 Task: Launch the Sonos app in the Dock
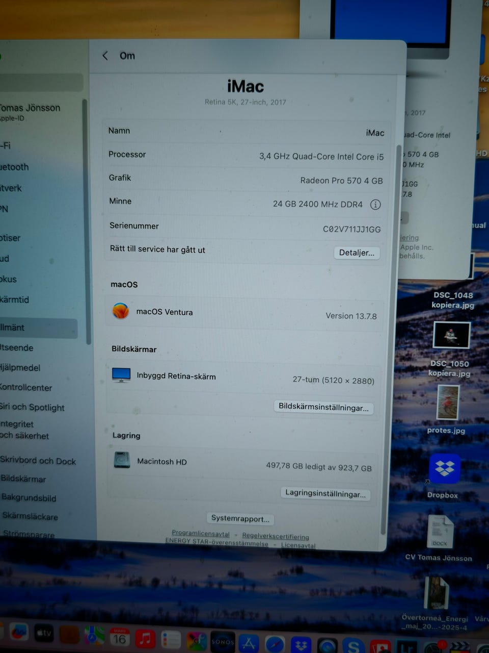pos(223,642)
